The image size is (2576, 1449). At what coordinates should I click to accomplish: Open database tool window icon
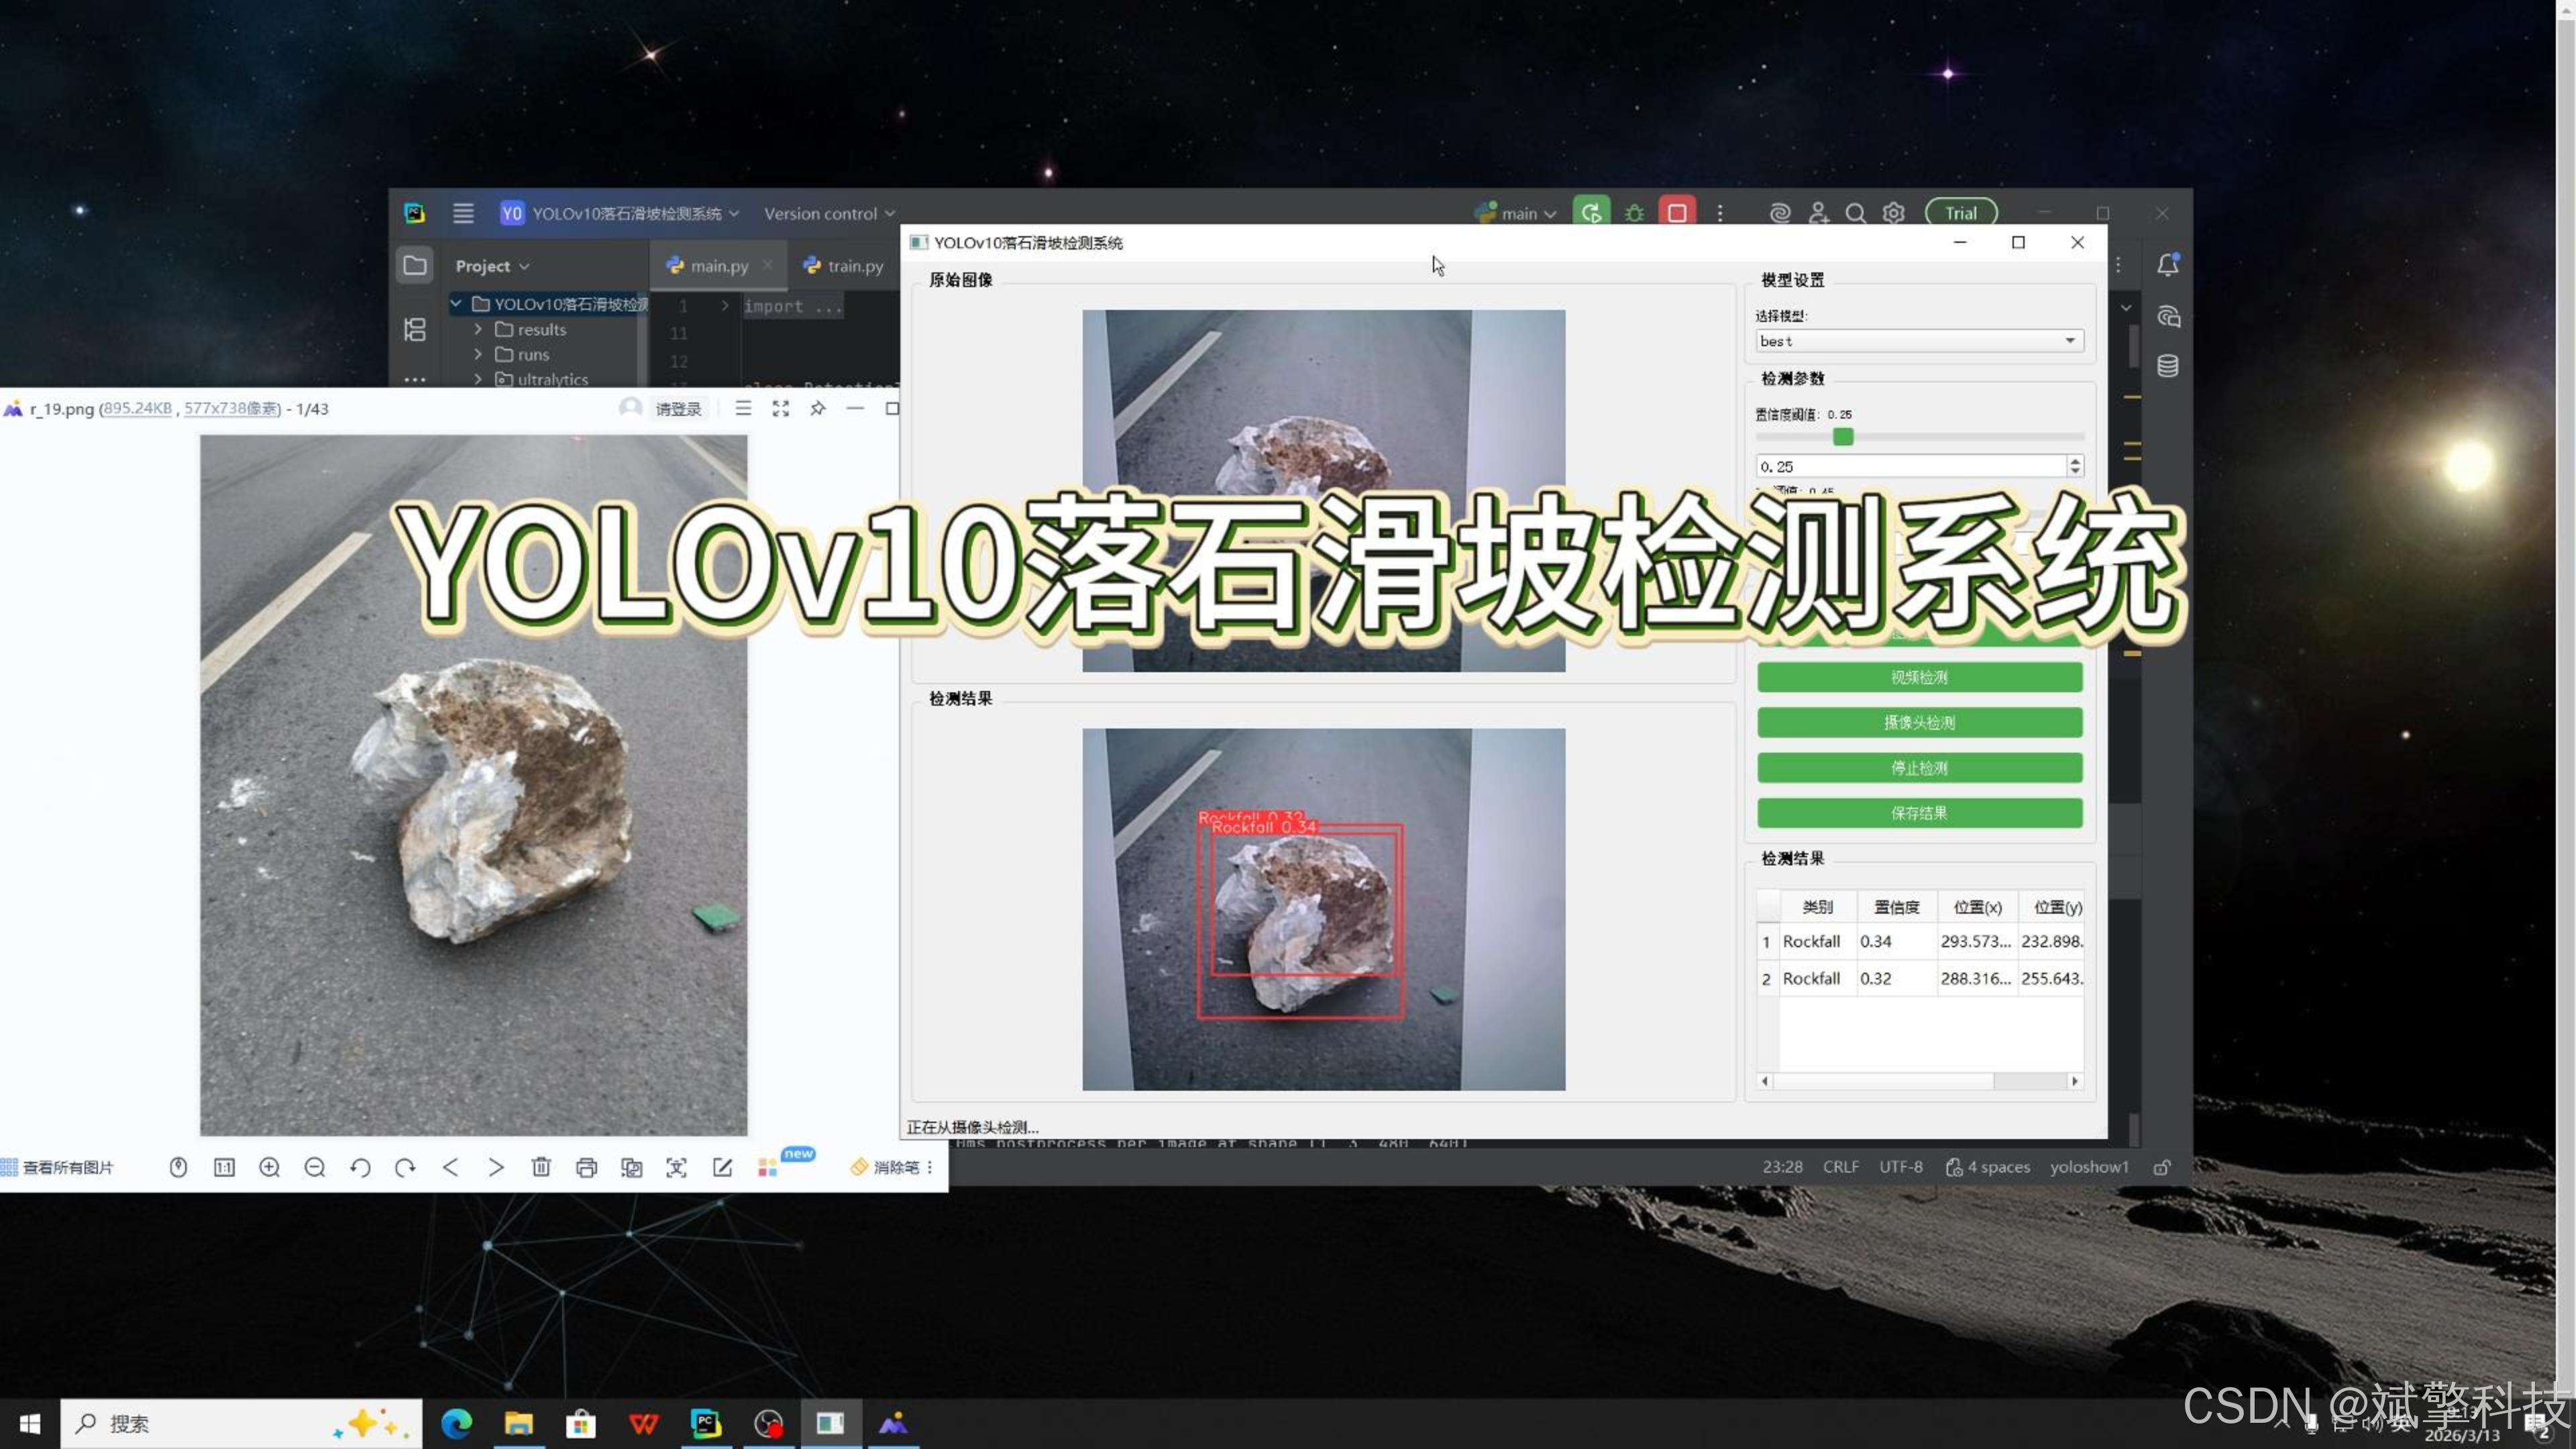coord(2167,366)
